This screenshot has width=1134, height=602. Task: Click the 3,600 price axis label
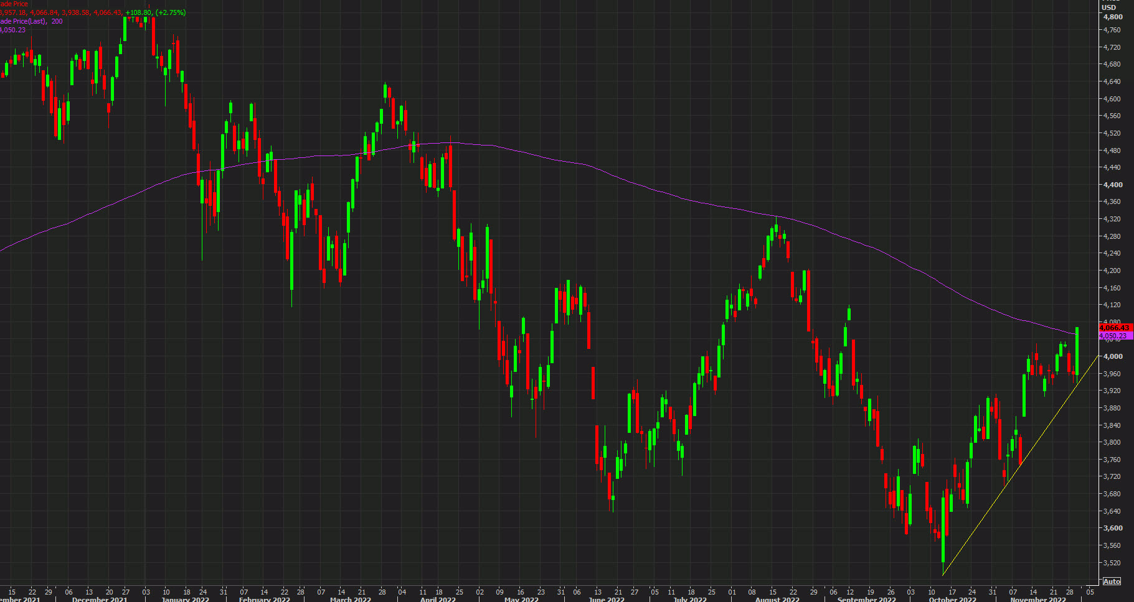[1113, 528]
